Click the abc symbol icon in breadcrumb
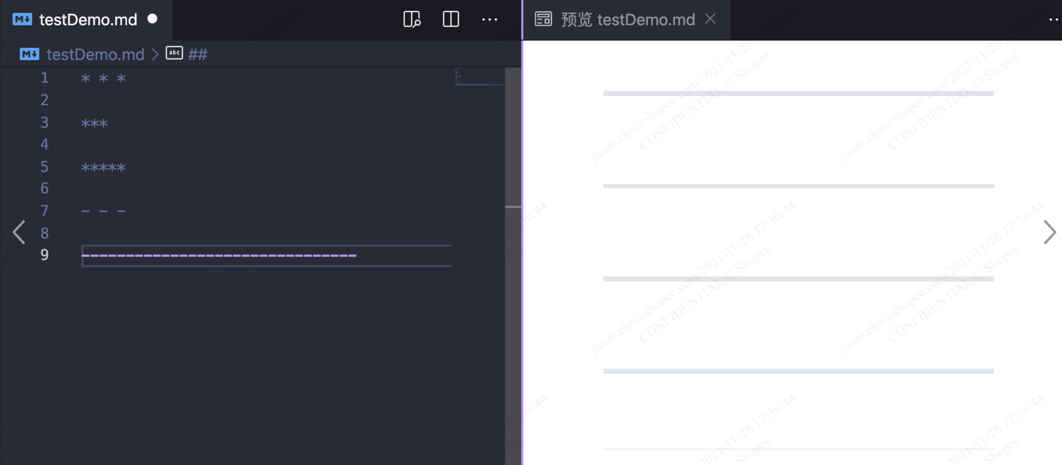Screen dimensions: 1062x465 (x=174, y=53)
